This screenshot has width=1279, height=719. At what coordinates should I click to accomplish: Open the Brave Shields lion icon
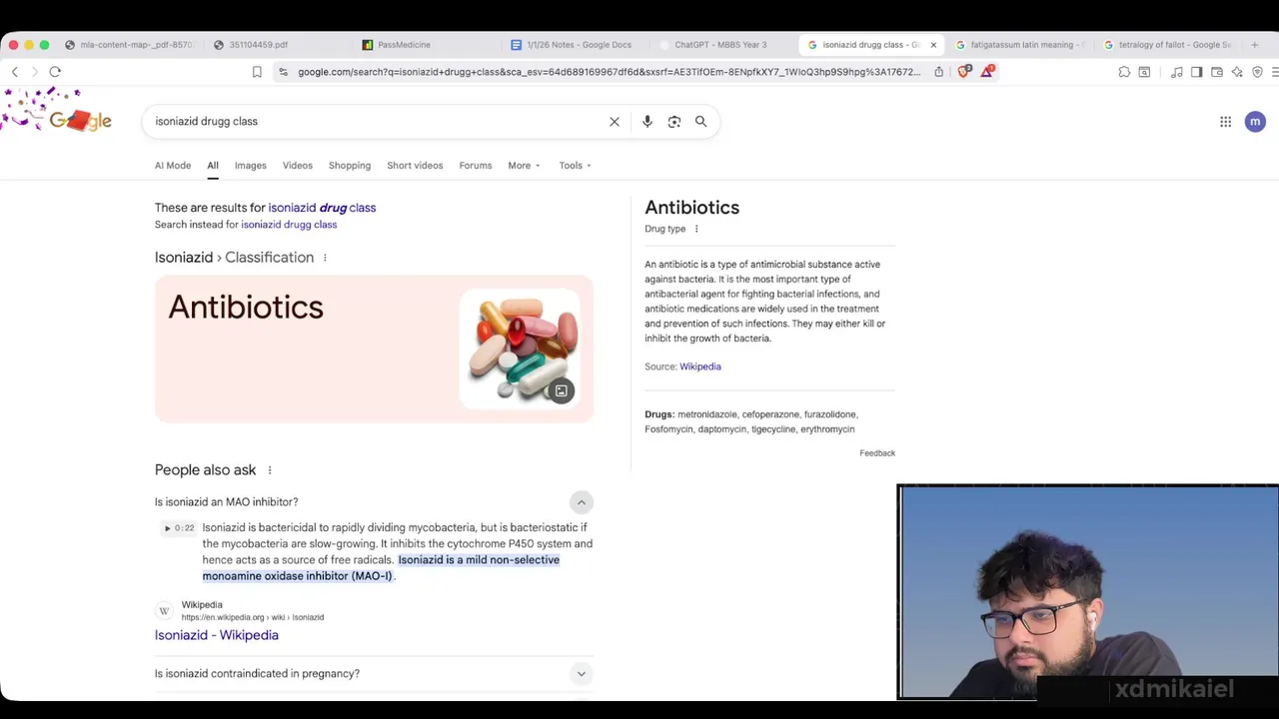pos(964,72)
